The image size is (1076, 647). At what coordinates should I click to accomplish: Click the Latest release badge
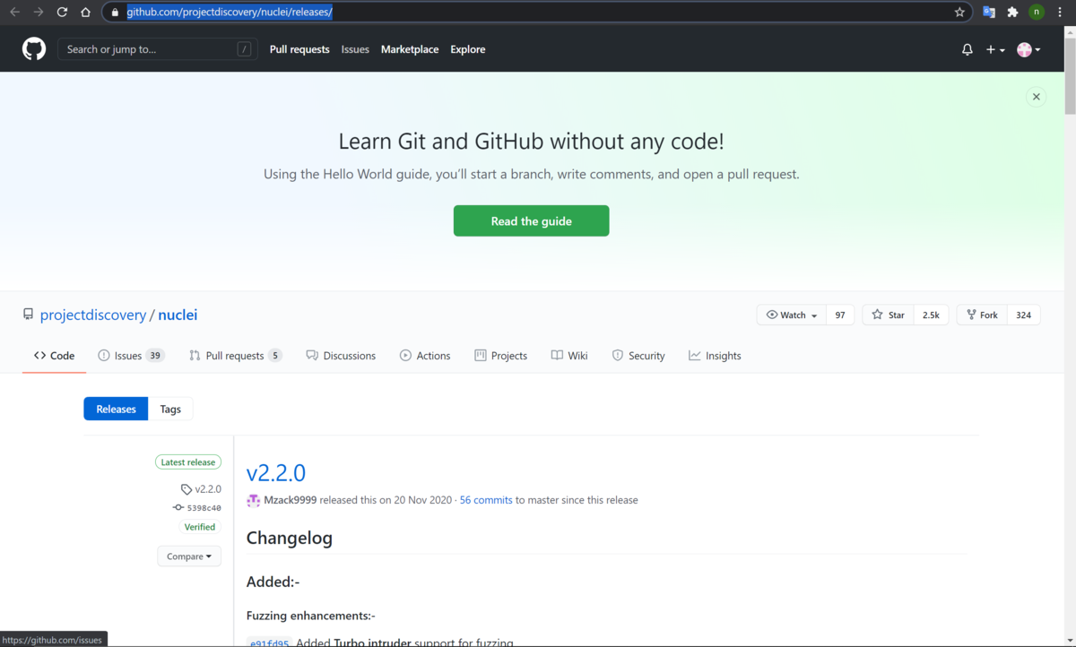coord(188,462)
